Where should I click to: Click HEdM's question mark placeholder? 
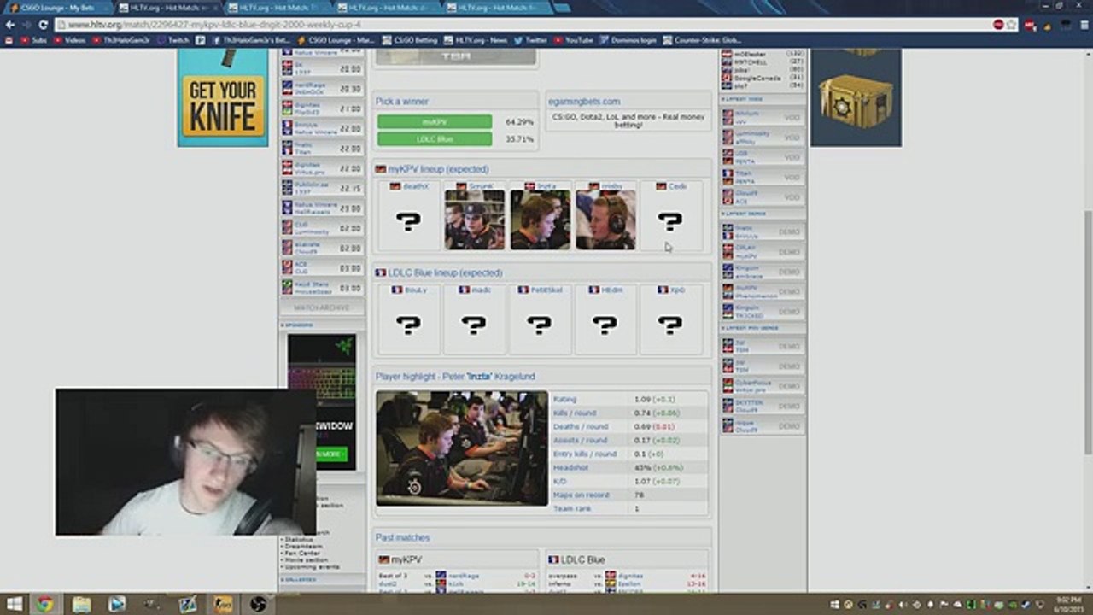[x=605, y=325]
